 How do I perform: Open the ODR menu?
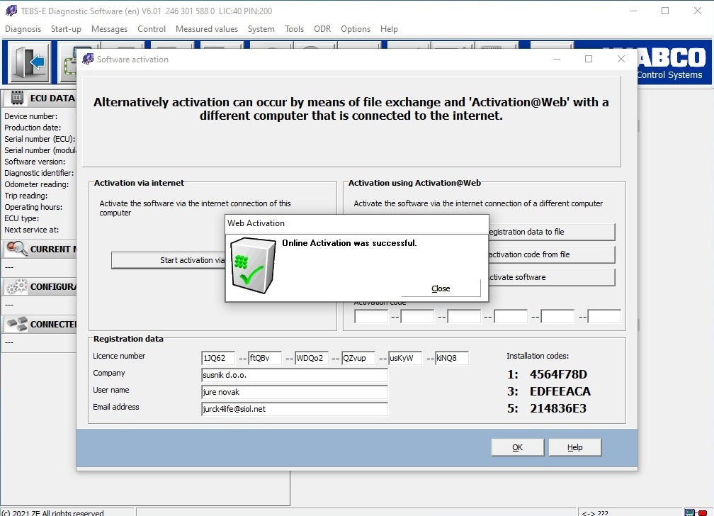point(322,29)
